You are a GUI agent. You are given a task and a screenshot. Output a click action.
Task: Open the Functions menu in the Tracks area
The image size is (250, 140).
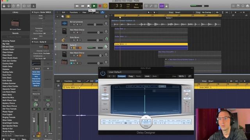74,12
